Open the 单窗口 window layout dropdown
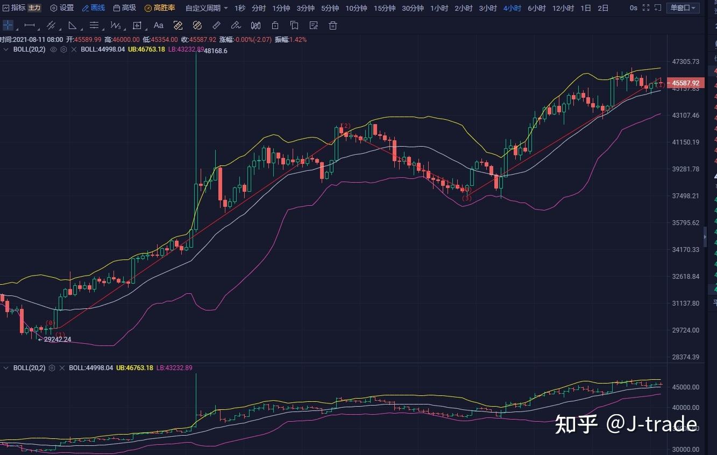The width and height of the screenshot is (717, 455). pos(683,8)
